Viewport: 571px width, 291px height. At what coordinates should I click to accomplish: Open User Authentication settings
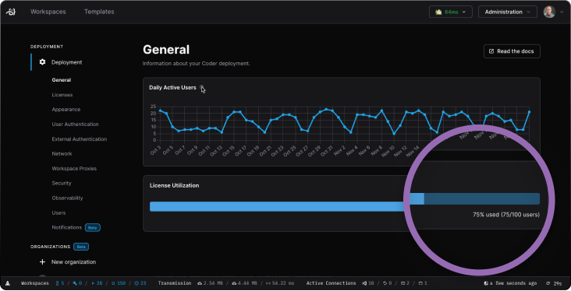pyautogui.click(x=75, y=124)
